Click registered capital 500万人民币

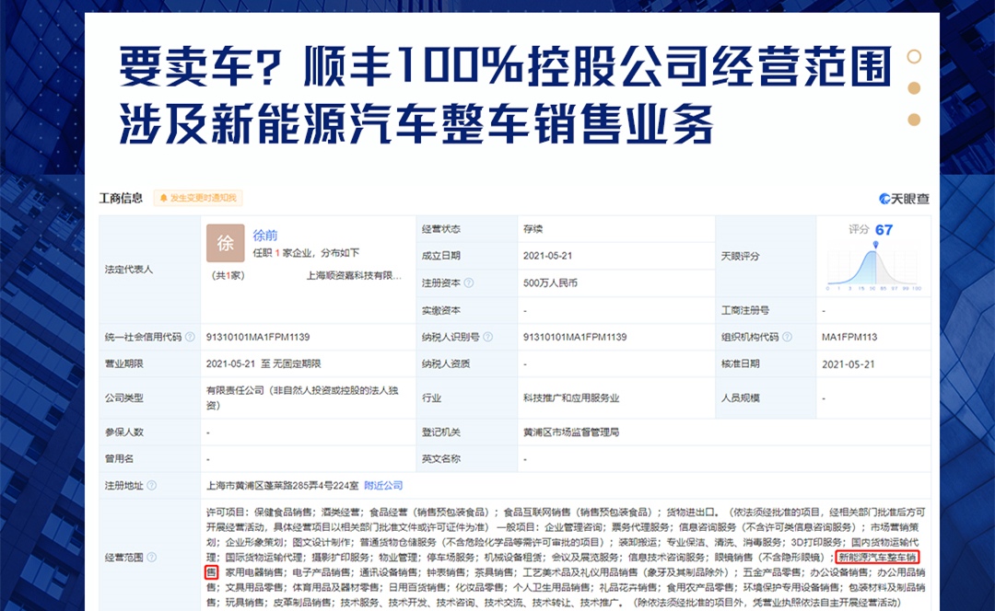point(550,282)
